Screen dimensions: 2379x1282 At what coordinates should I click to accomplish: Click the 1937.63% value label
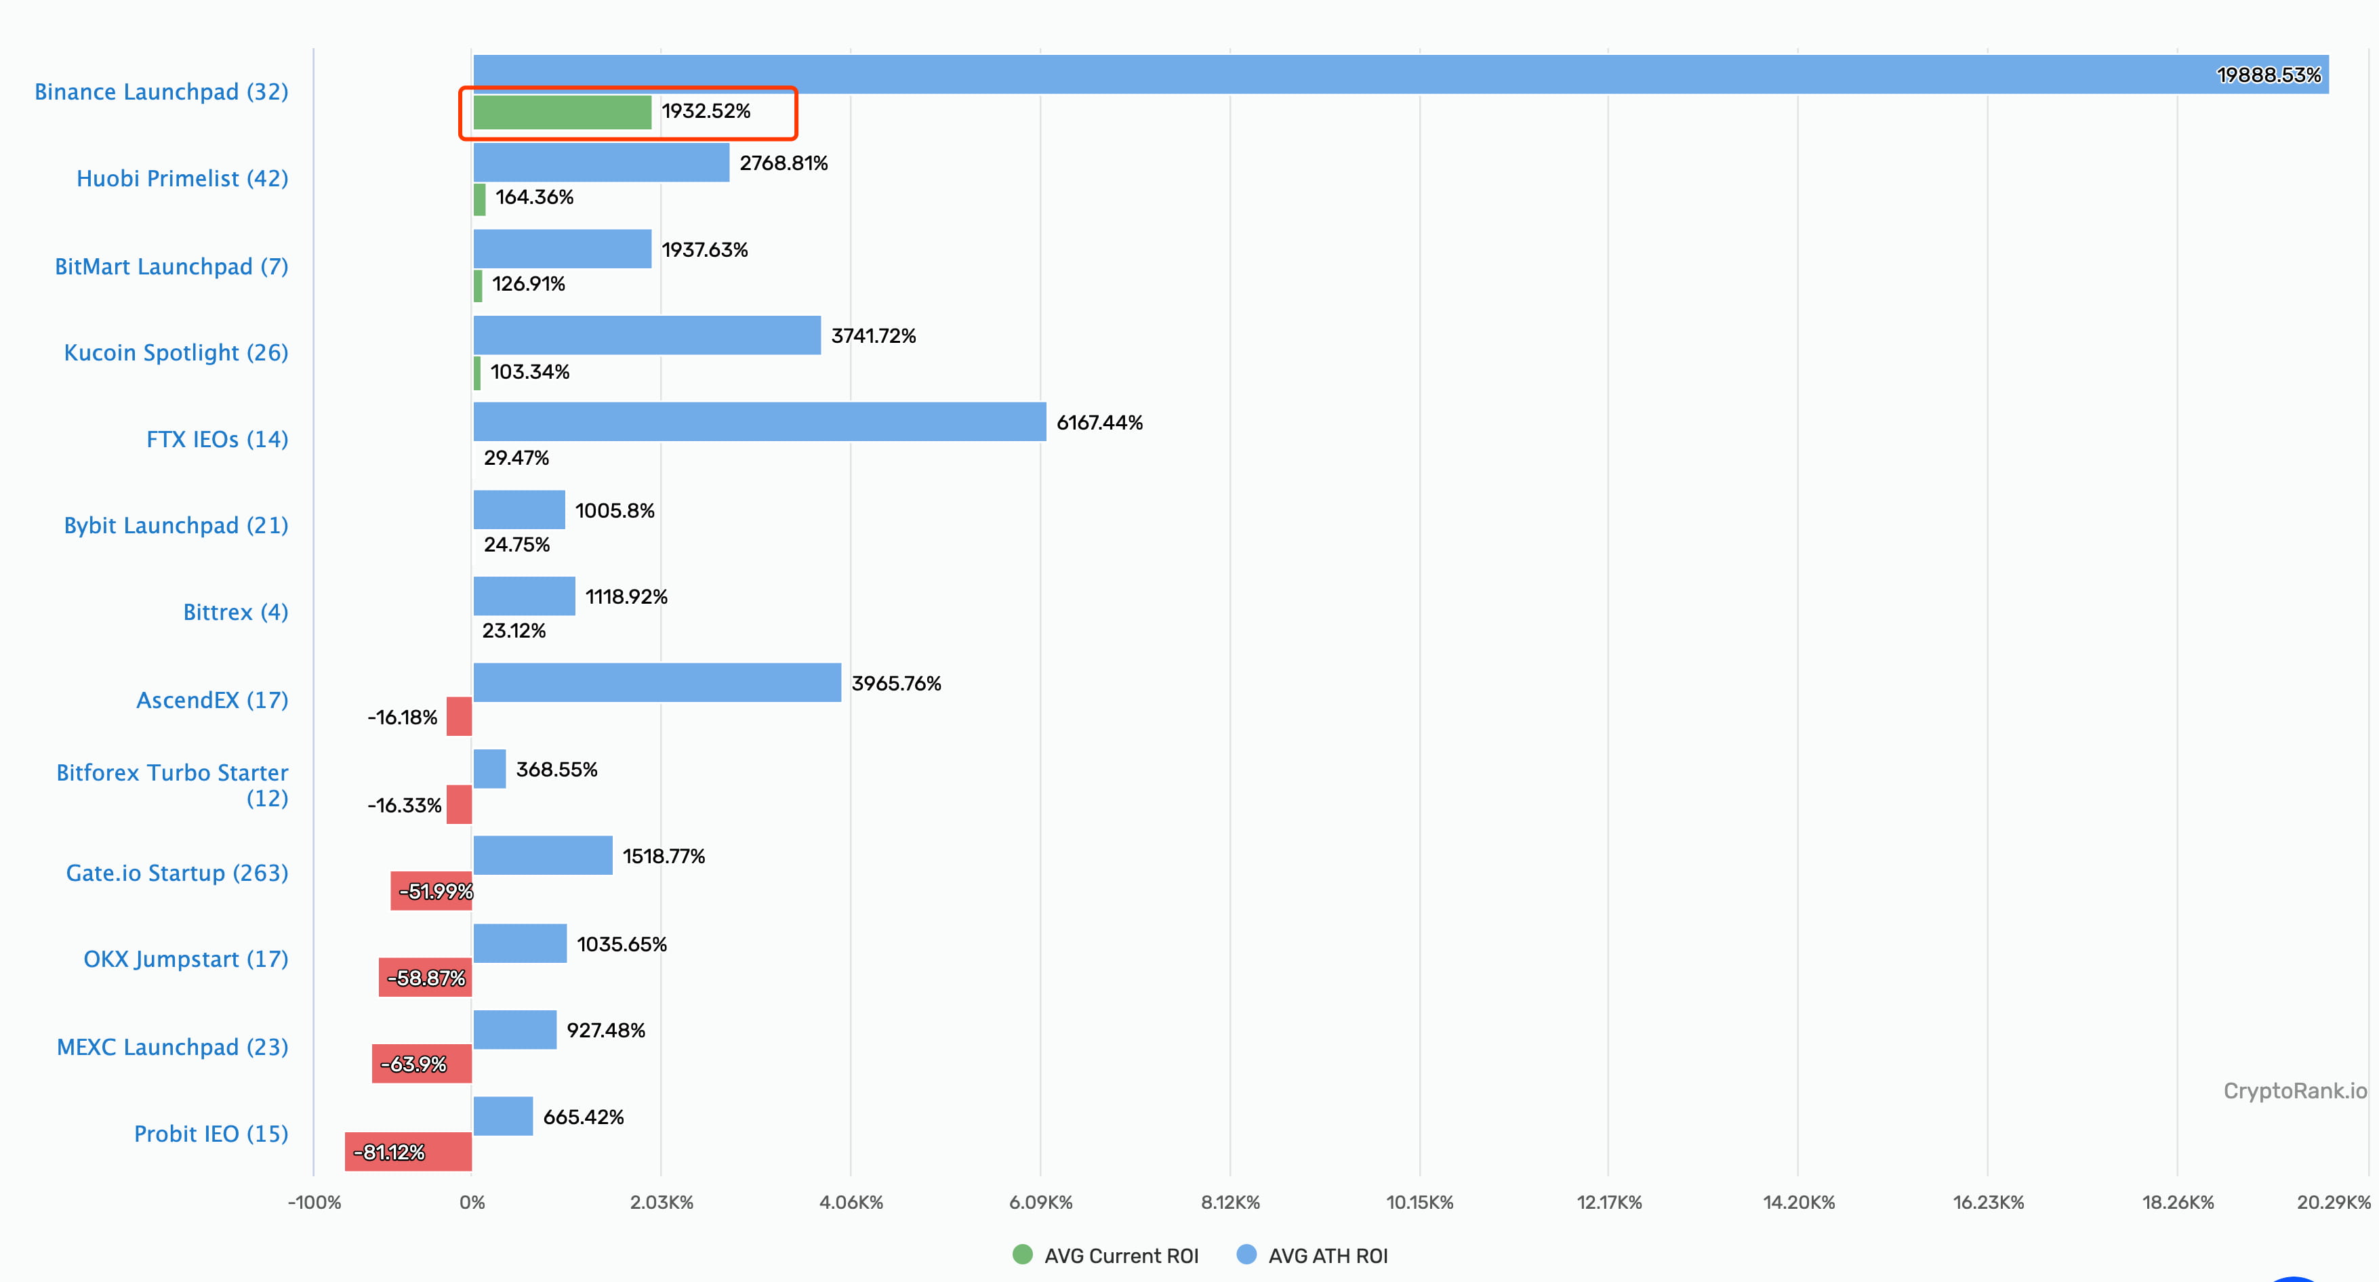point(705,249)
